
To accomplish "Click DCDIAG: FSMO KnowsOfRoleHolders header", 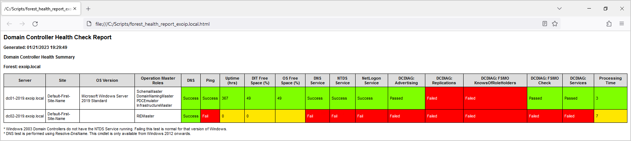I will (495, 80).
